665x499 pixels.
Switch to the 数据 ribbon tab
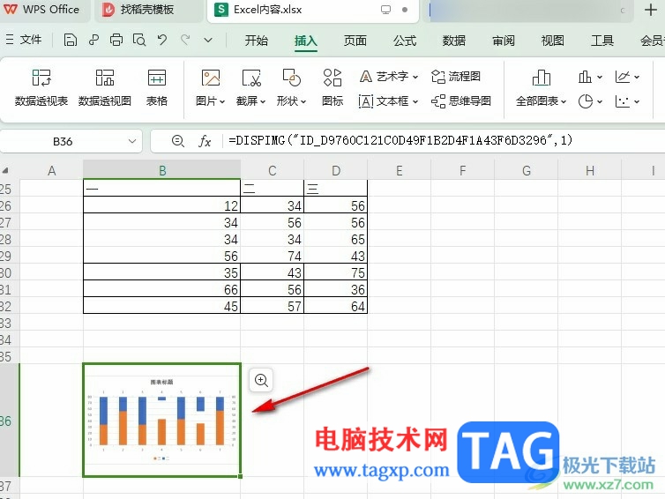coord(454,41)
